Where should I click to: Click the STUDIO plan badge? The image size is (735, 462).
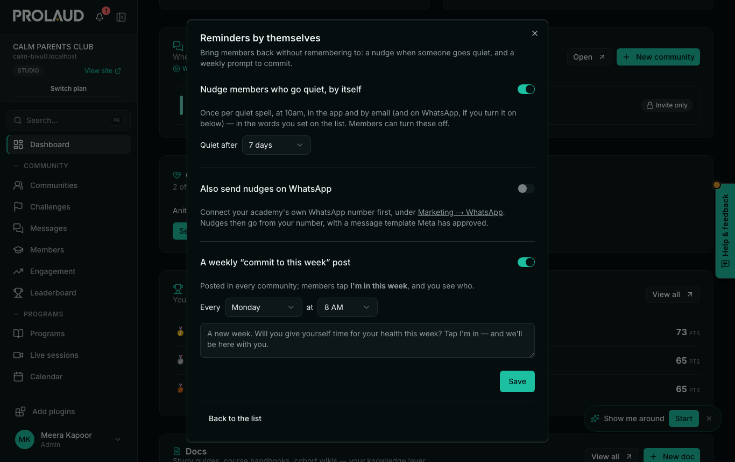[x=28, y=70]
